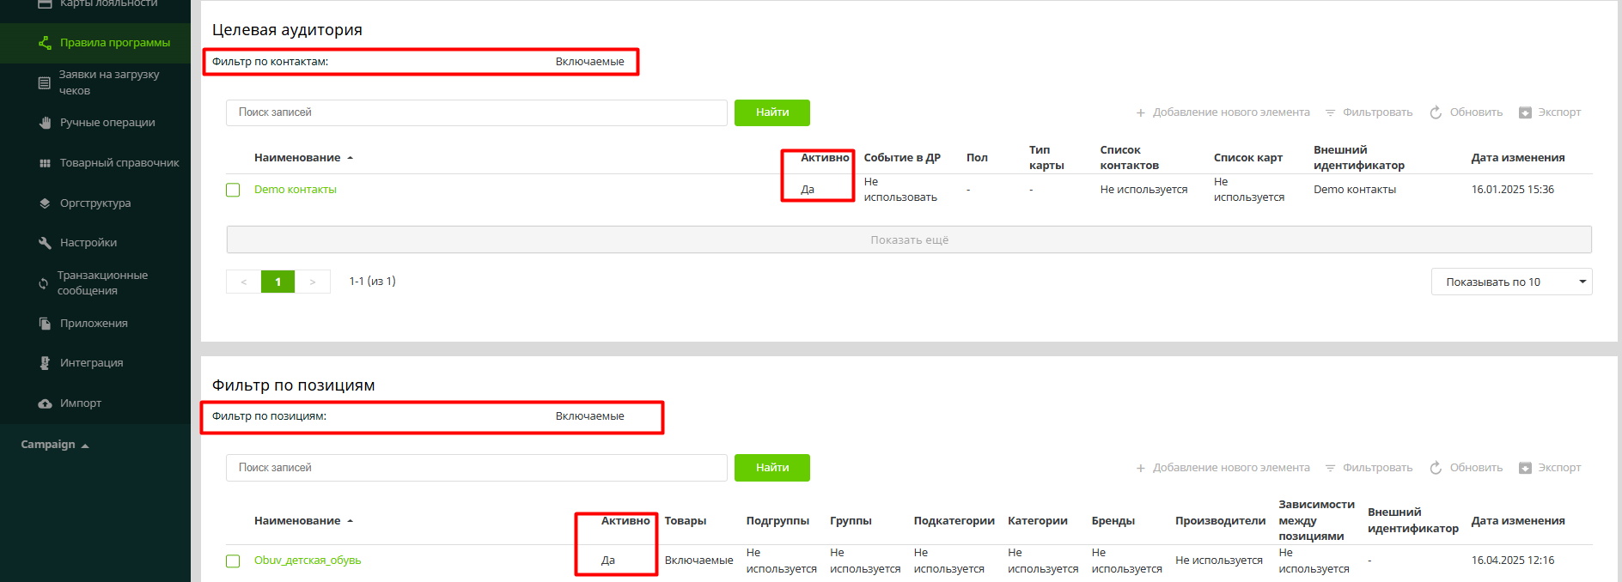
Task: Click Показать ещё bar under contacts table
Action: click(x=908, y=240)
